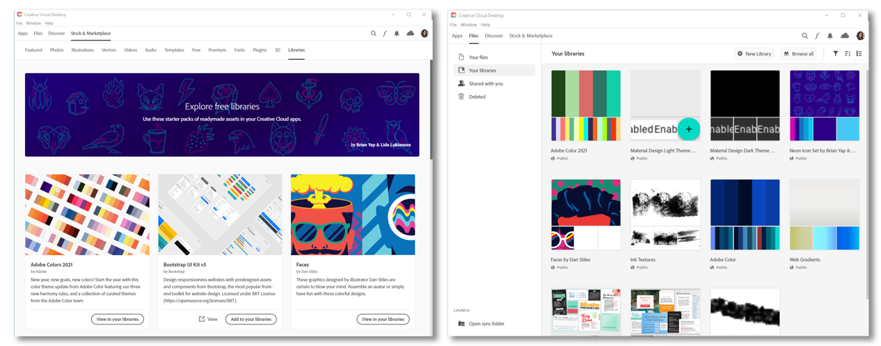Click Add to your libraries for Bootstrap UI Kit

[251, 319]
